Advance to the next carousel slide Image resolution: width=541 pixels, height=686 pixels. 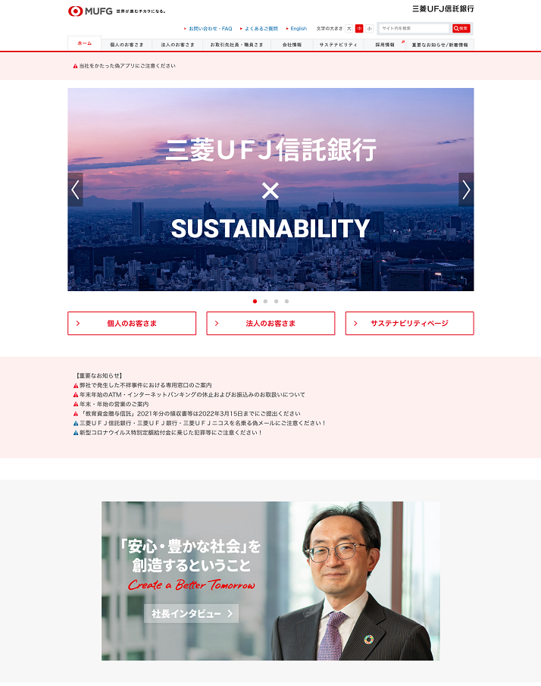(466, 190)
